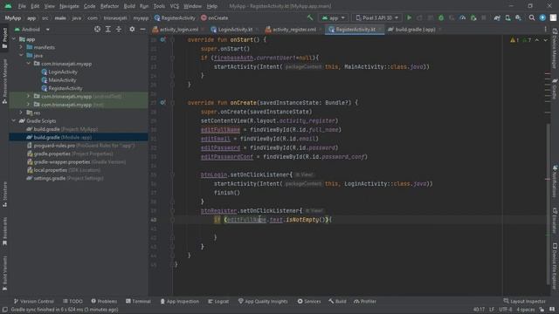Toggle Gradle right side tab

[555, 89]
